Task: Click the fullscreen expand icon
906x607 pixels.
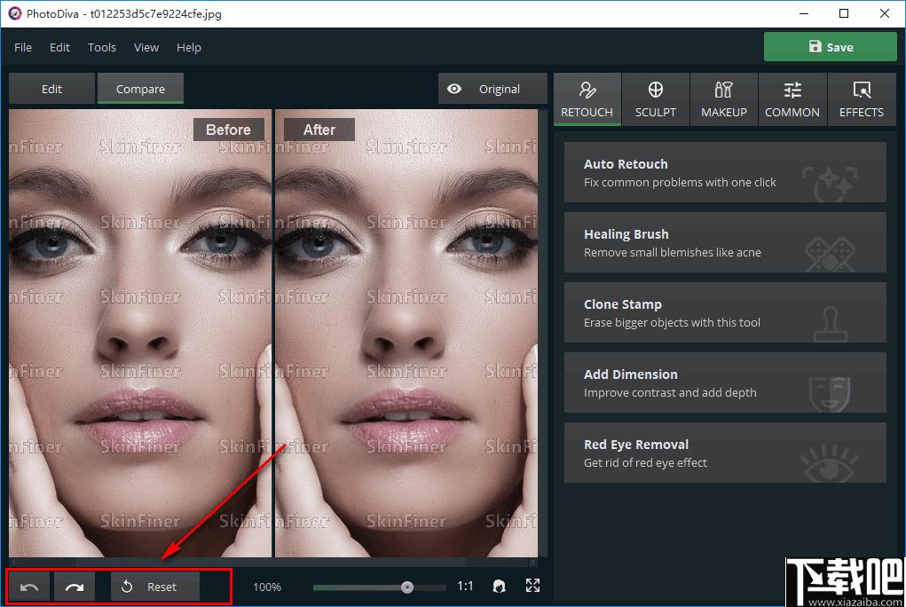Action: click(x=532, y=586)
